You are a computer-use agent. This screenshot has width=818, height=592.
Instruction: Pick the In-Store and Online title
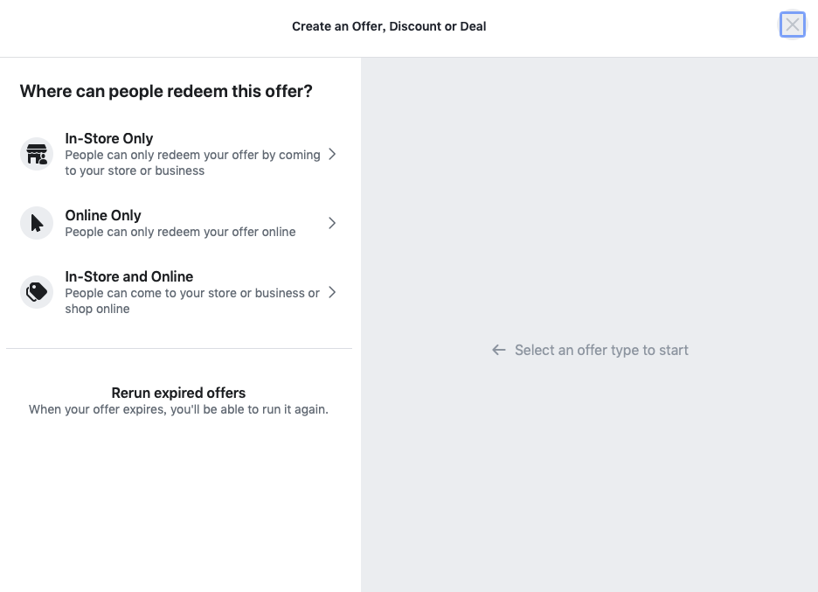pyautogui.click(x=129, y=276)
